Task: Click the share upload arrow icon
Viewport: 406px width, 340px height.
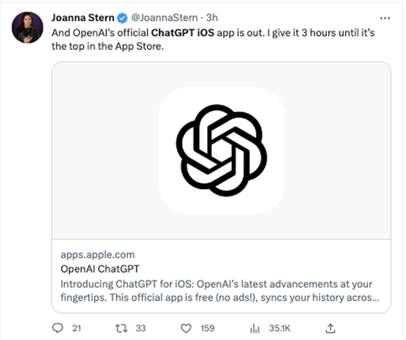Action: click(x=330, y=328)
